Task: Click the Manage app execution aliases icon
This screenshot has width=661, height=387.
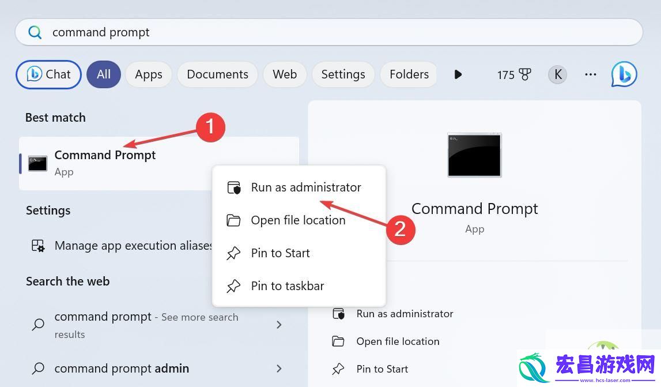Action: click(38, 246)
